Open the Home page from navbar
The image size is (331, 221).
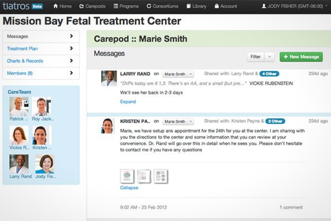click(x=62, y=7)
